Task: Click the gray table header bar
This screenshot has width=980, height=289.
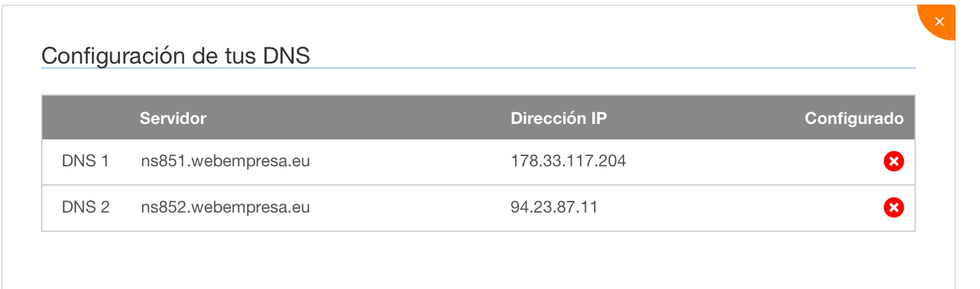Action: pyautogui.click(x=478, y=118)
